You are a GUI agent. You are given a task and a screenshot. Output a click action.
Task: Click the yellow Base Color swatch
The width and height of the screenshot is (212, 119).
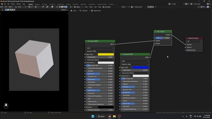106,54
